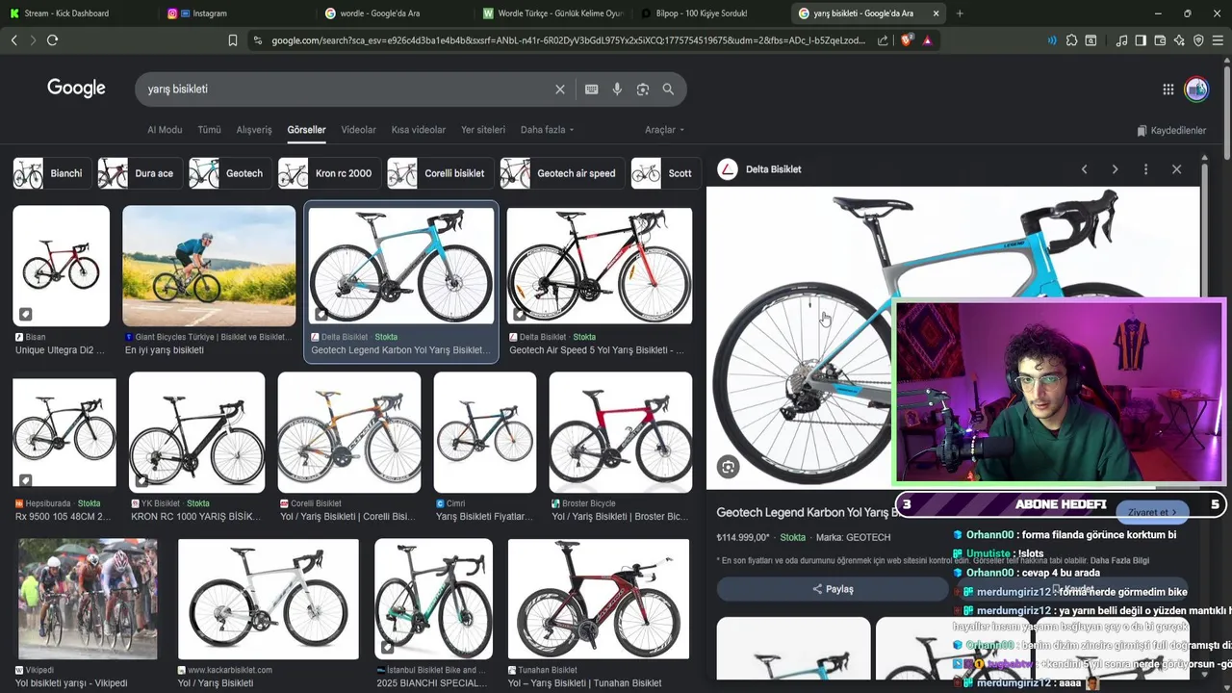
Task: Open the Brave Wallet icon
Action: (x=1160, y=40)
